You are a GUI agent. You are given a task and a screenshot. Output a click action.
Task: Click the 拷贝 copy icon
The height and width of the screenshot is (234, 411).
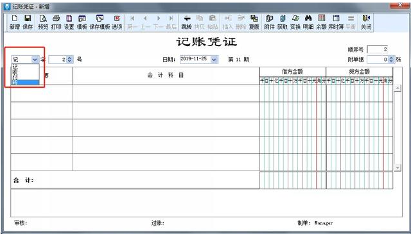[200, 22]
